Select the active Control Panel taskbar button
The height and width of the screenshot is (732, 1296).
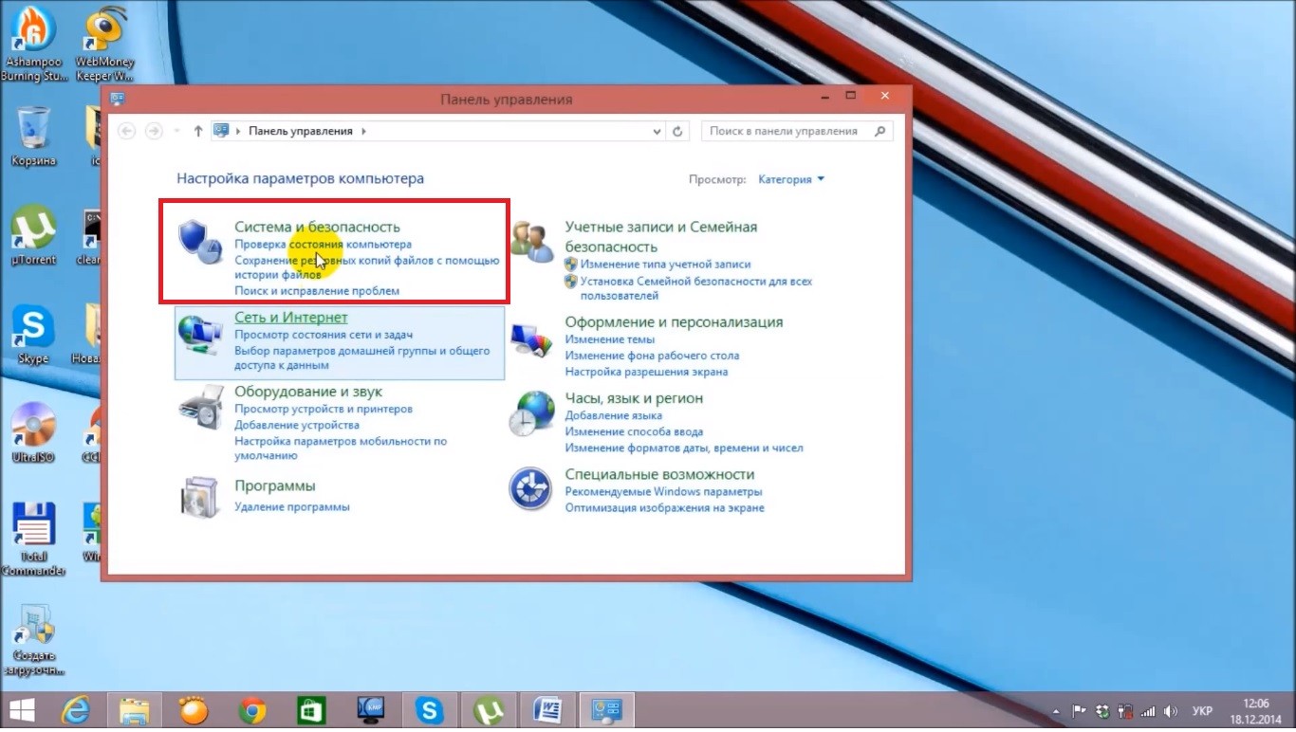click(x=606, y=710)
